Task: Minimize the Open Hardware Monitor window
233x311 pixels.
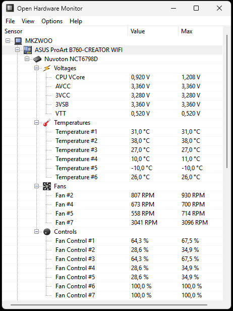Action: pos(173,8)
